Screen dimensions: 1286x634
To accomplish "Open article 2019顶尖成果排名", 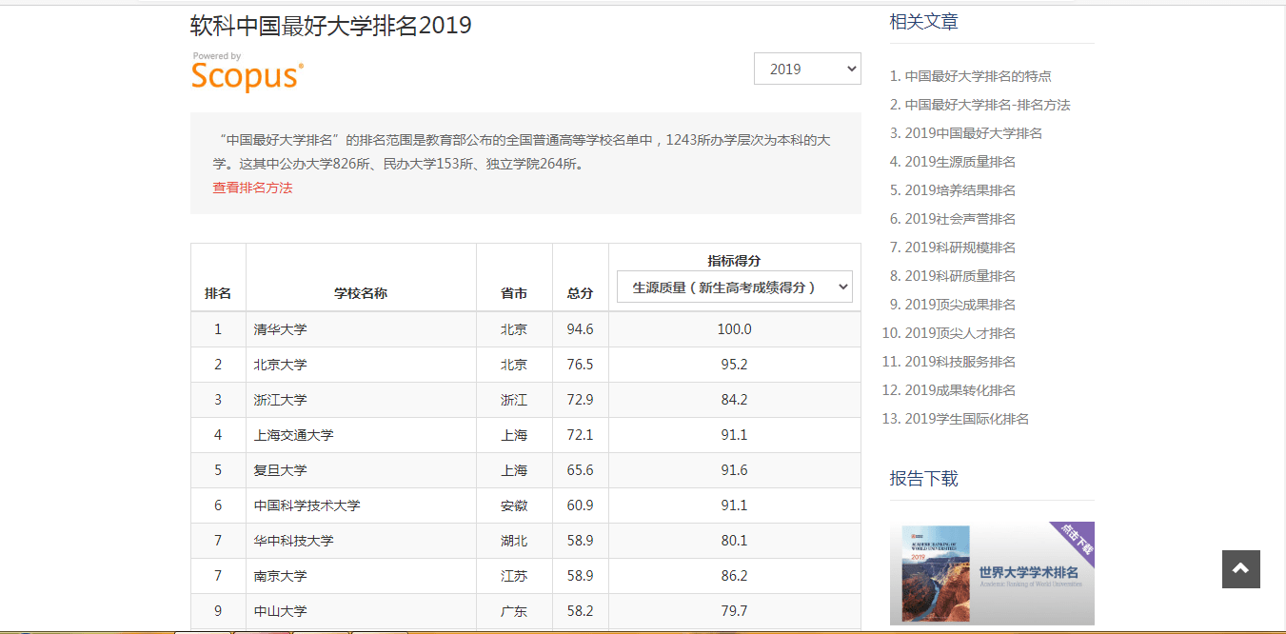I will tap(960, 305).
